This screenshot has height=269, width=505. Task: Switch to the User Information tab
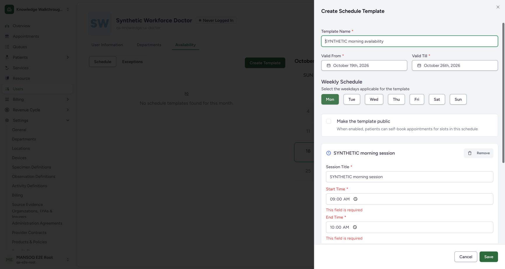coord(107,45)
